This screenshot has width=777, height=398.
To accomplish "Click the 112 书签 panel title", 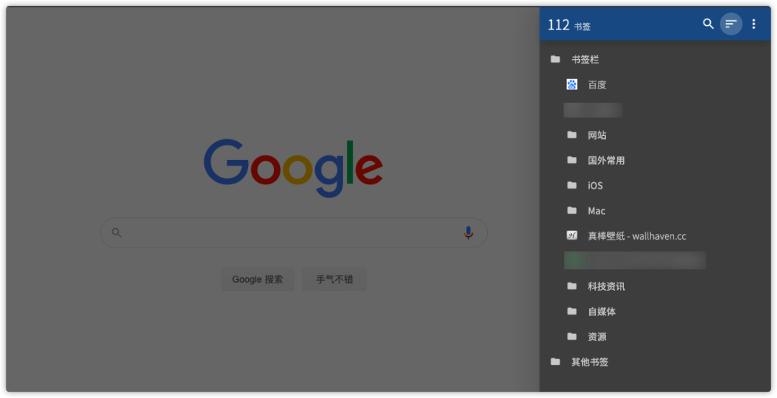I will tap(569, 24).
